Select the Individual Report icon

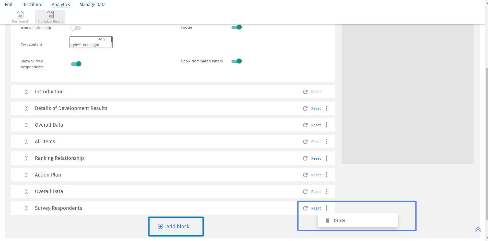50,16
